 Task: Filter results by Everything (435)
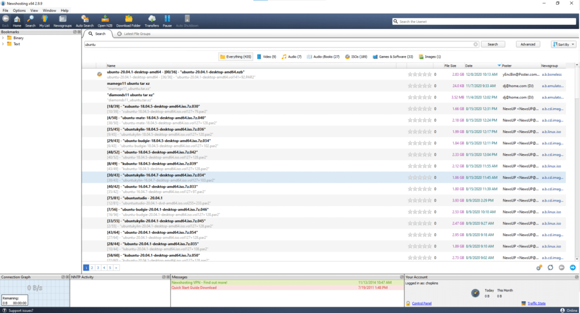[235, 57]
